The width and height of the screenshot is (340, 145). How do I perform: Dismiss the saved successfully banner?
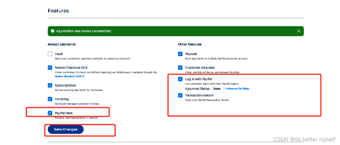tap(299, 31)
